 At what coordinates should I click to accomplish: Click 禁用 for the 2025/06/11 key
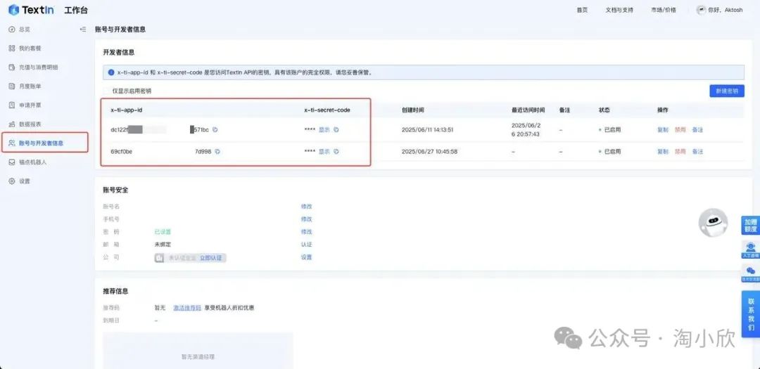tap(680, 130)
